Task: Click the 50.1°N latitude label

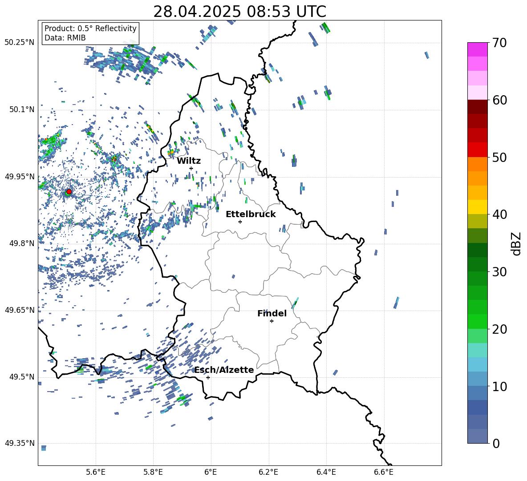Action: tap(21, 110)
